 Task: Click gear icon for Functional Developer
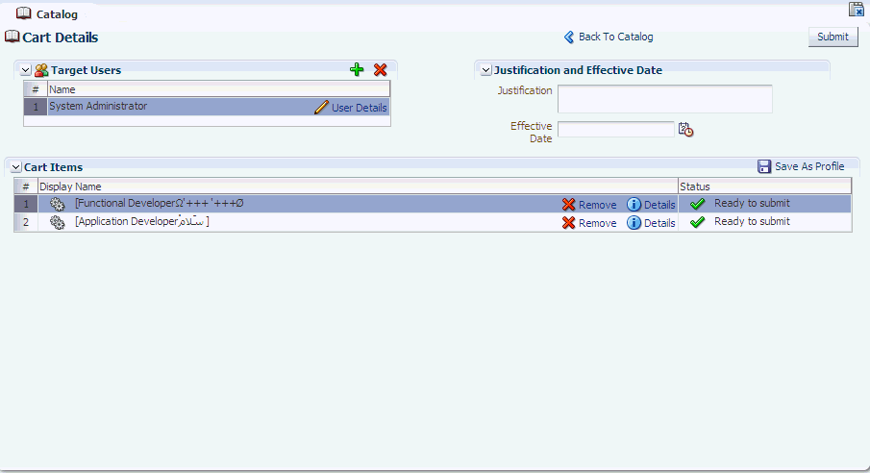pyautogui.click(x=58, y=205)
